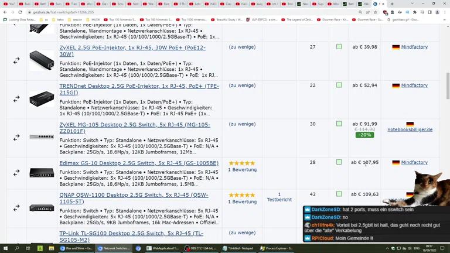Open Windows Start menu

(5, 248)
